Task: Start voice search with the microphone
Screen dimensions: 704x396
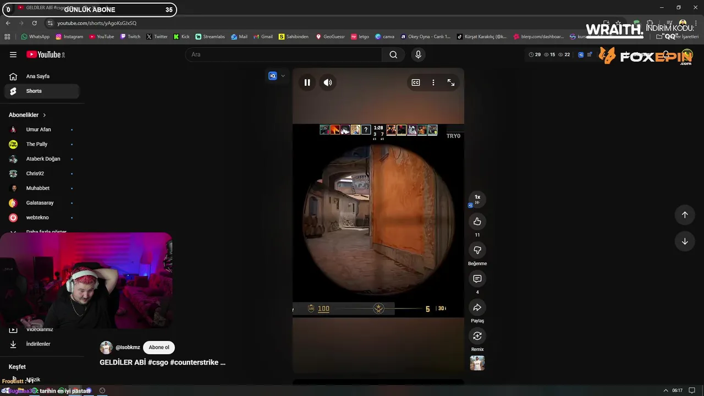Action: click(x=419, y=54)
